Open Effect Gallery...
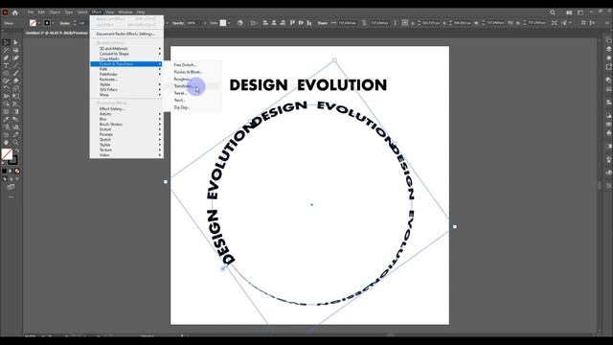Image resolution: width=613 pixels, height=345 pixels. point(126,108)
